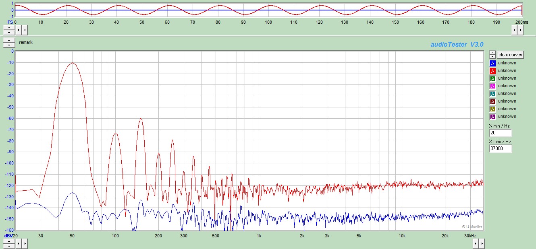The image size is (536, 249).
Task: Click the up arrow of stepper beside clear curves
Action: 492,53
